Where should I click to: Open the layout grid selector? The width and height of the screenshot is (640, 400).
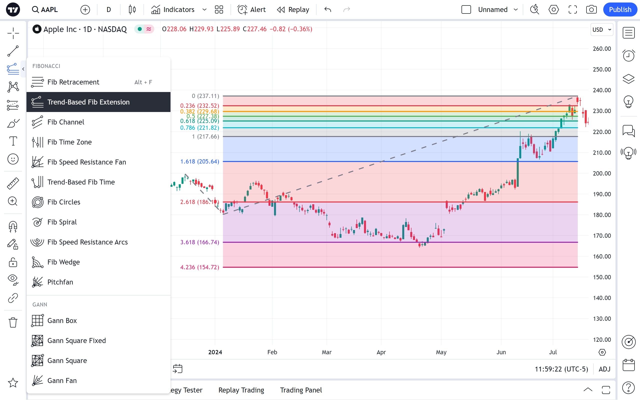click(219, 10)
